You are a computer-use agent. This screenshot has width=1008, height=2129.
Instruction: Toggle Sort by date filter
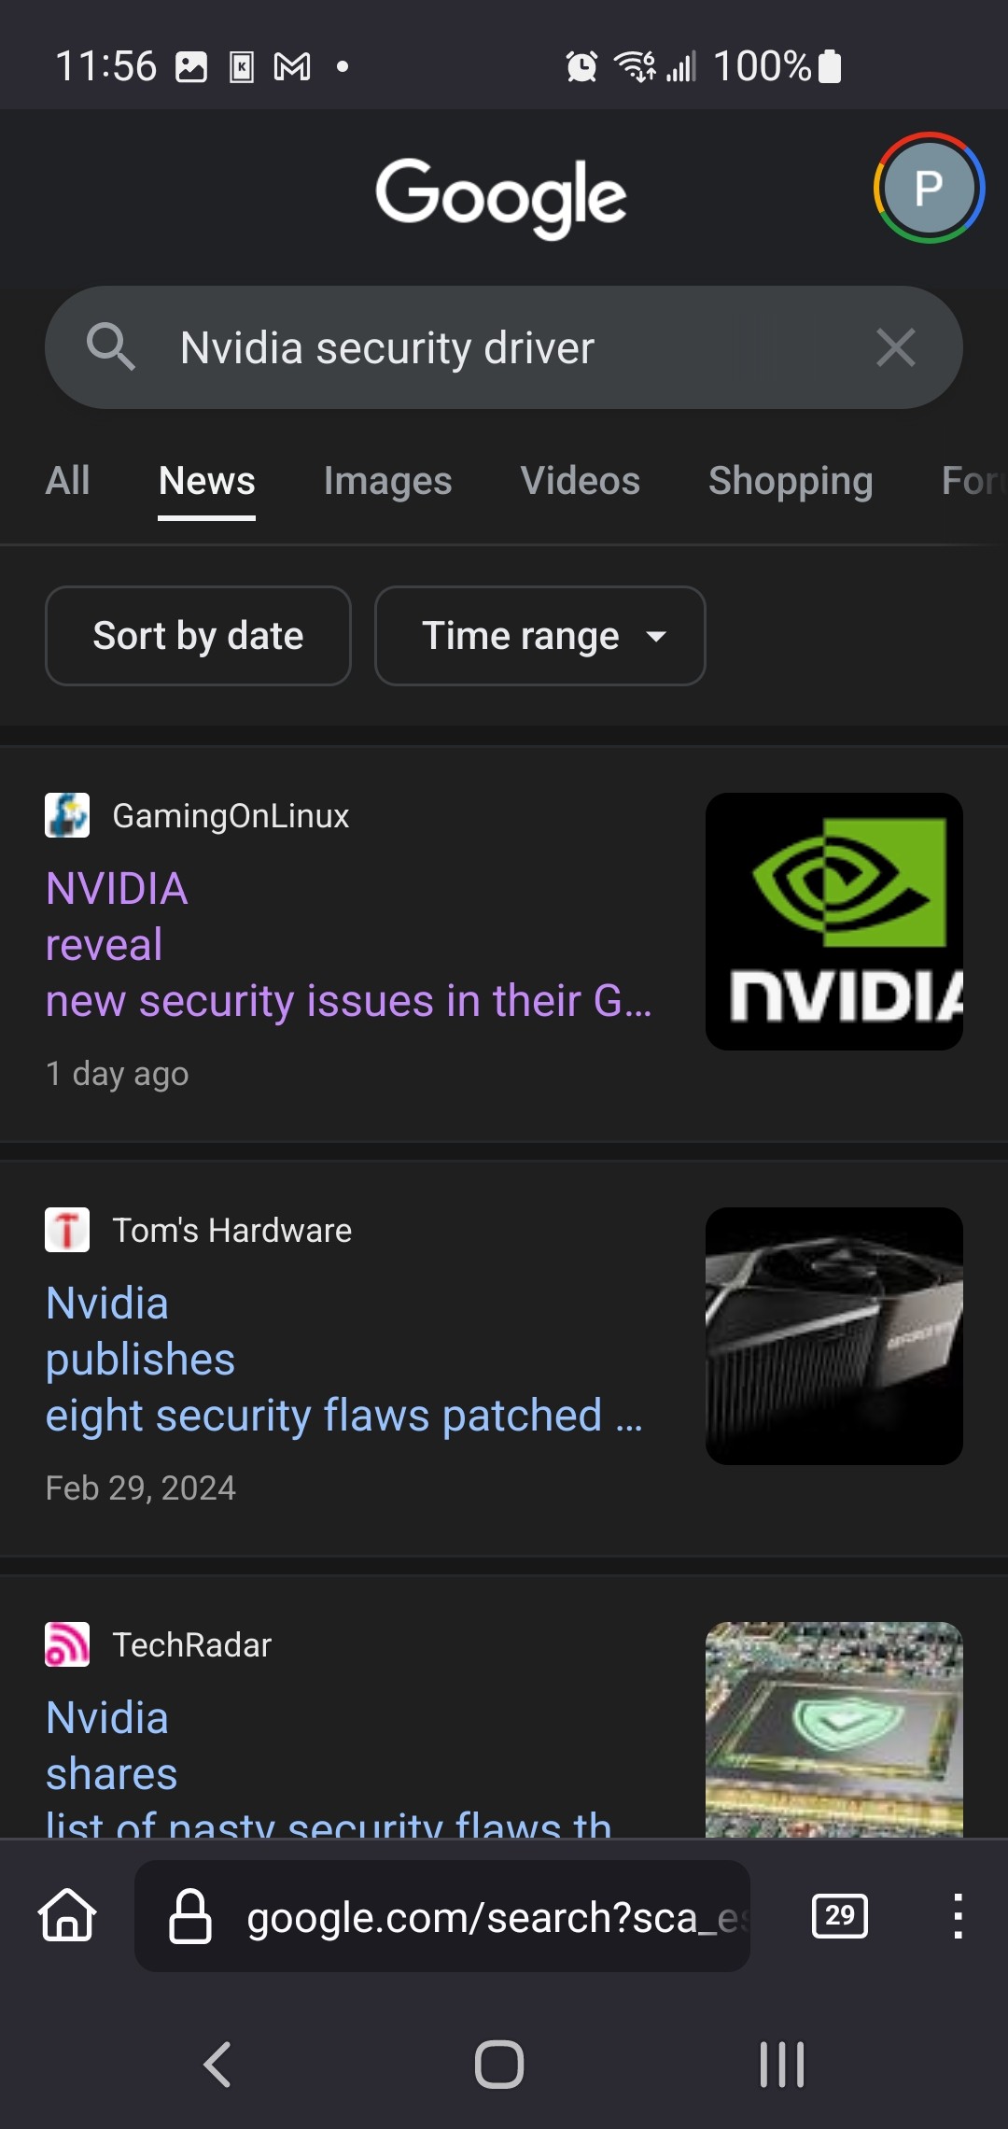coord(198,636)
